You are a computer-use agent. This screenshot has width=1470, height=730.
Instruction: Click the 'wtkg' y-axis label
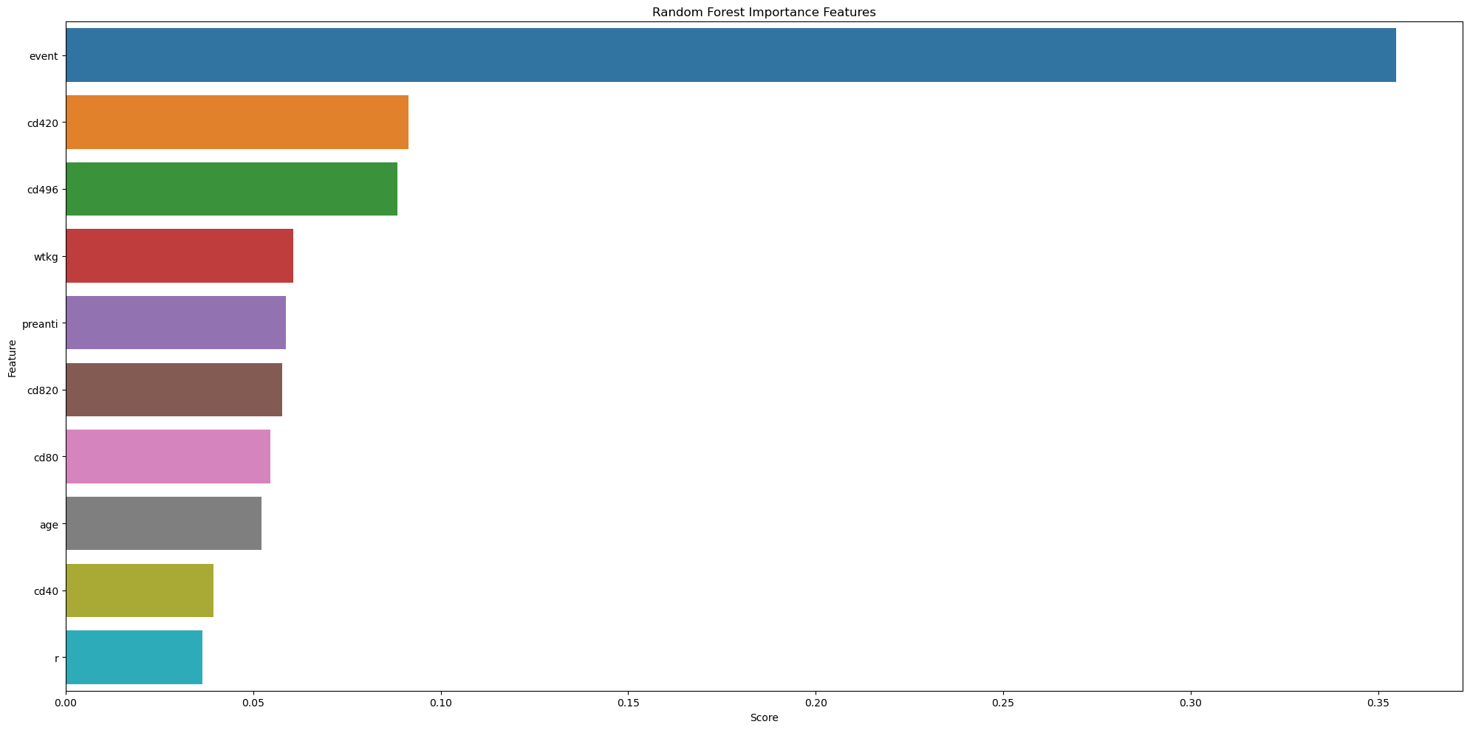click(x=46, y=257)
